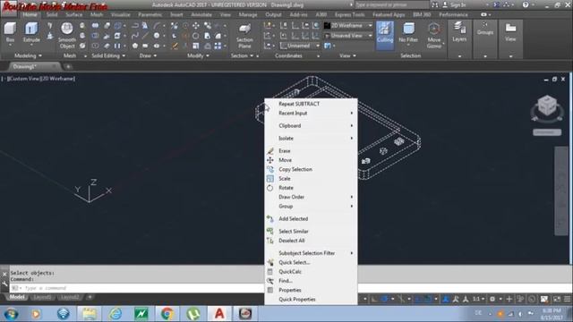The height and width of the screenshot is (322, 573).
Task: Click the Erase icon in Modify panel
Action: pyautogui.click(x=175, y=46)
